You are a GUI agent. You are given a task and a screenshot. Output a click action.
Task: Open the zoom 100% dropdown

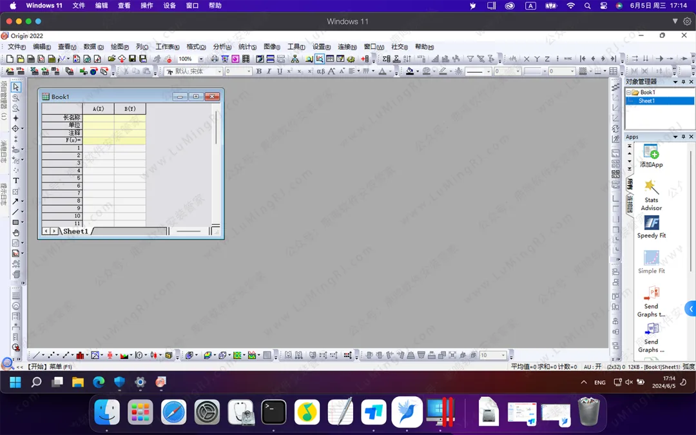(201, 59)
